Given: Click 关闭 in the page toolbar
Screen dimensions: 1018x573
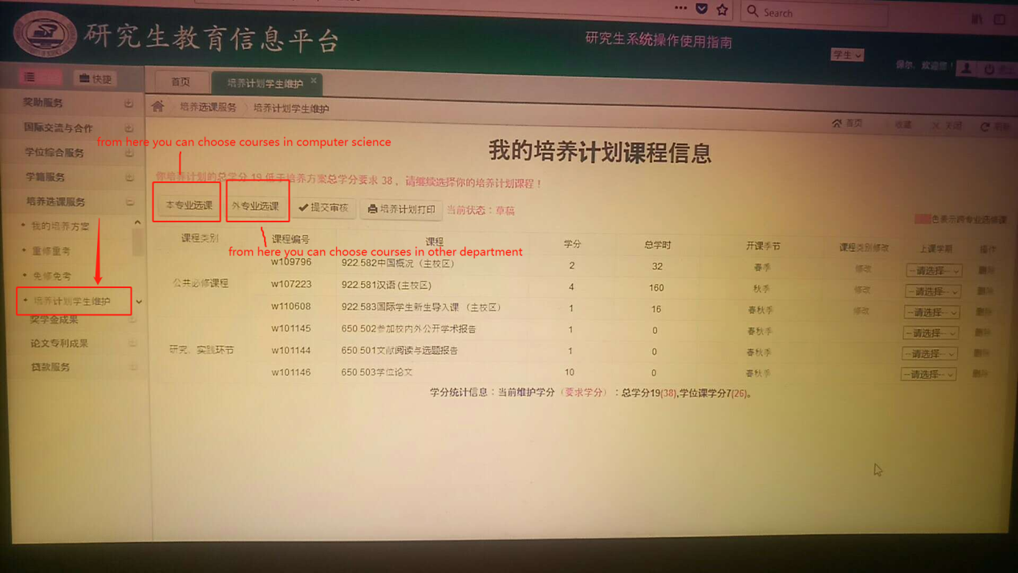Looking at the screenshot, I should coord(947,125).
